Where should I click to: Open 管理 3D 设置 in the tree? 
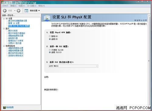click(x=14, y=23)
